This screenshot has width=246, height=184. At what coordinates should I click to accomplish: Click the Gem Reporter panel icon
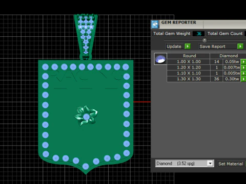point(155,24)
